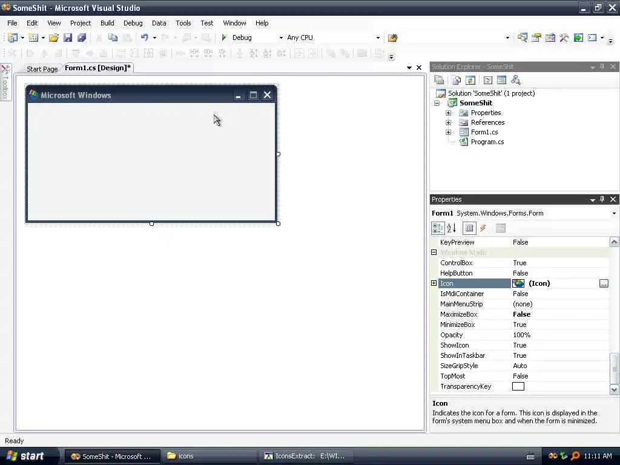This screenshot has width=620, height=465.
Task: Expand the Icon property row
Action: click(x=434, y=283)
